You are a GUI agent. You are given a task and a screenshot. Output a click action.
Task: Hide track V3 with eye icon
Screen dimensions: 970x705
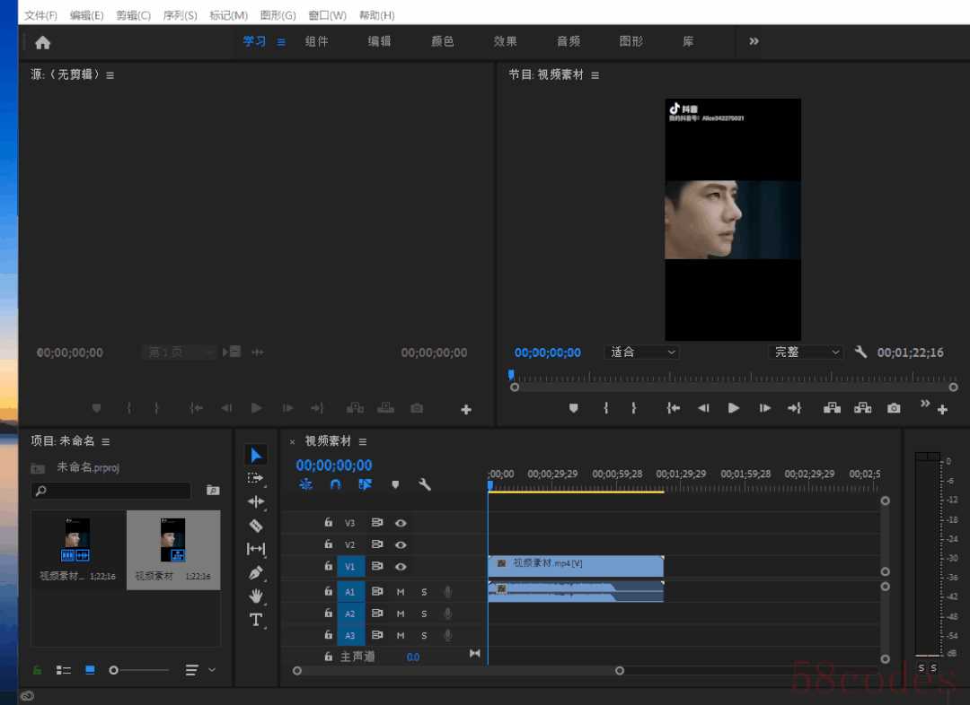point(401,523)
